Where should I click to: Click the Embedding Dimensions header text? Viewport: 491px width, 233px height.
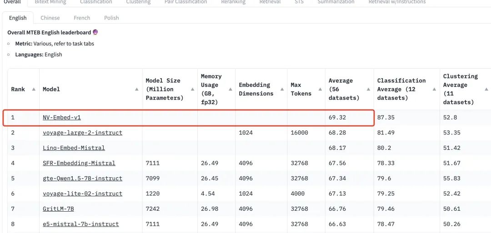point(256,89)
